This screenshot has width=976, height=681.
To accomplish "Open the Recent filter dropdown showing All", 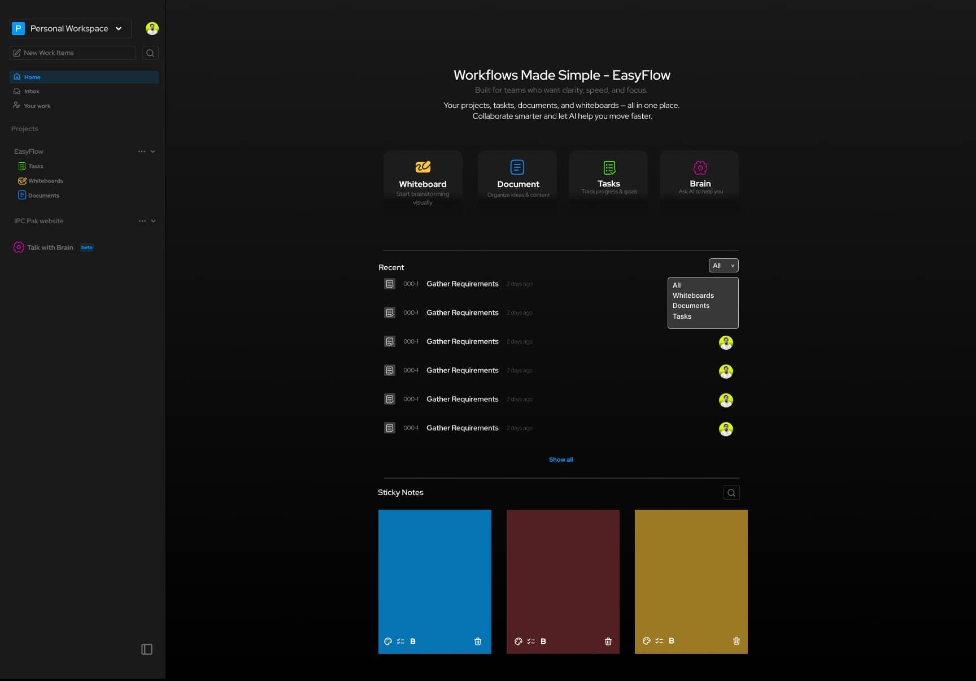I will coord(724,266).
